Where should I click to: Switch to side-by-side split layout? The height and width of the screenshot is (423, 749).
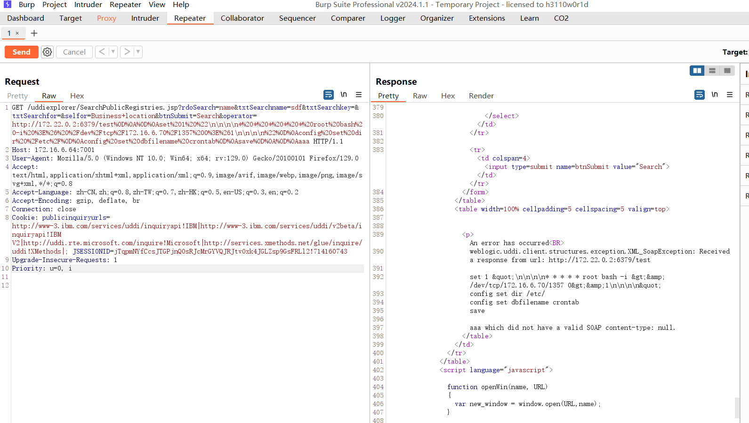pyautogui.click(x=697, y=71)
